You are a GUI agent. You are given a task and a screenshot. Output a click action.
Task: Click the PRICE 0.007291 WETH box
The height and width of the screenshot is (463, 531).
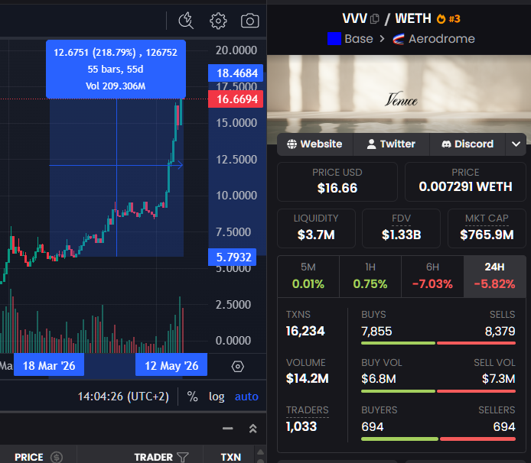pos(465,182)
